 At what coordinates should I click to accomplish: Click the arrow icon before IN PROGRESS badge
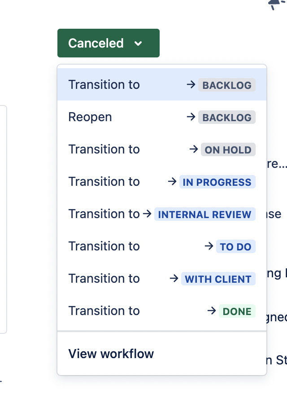tap(172, 181)
